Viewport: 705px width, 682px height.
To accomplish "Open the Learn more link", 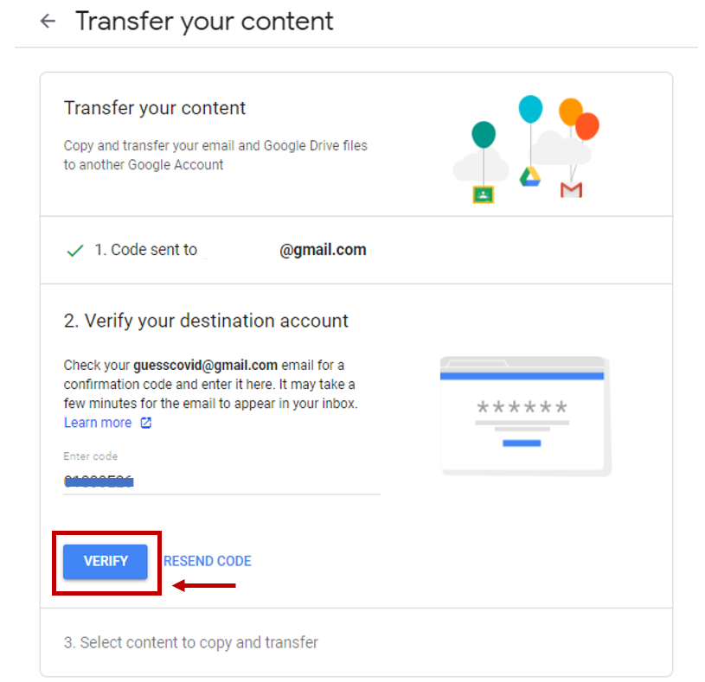I will pyautogui.click(x=98, y=423).
